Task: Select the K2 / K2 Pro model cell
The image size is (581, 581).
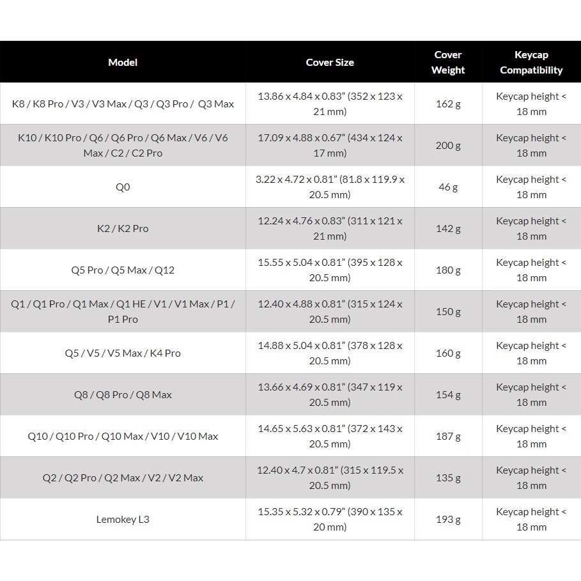Action: [123, 228]
